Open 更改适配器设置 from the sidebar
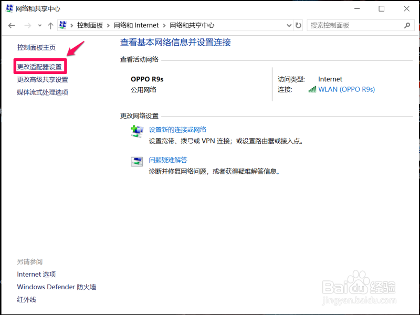The width and height of the screenshot is (420, 315). (39, 67)
